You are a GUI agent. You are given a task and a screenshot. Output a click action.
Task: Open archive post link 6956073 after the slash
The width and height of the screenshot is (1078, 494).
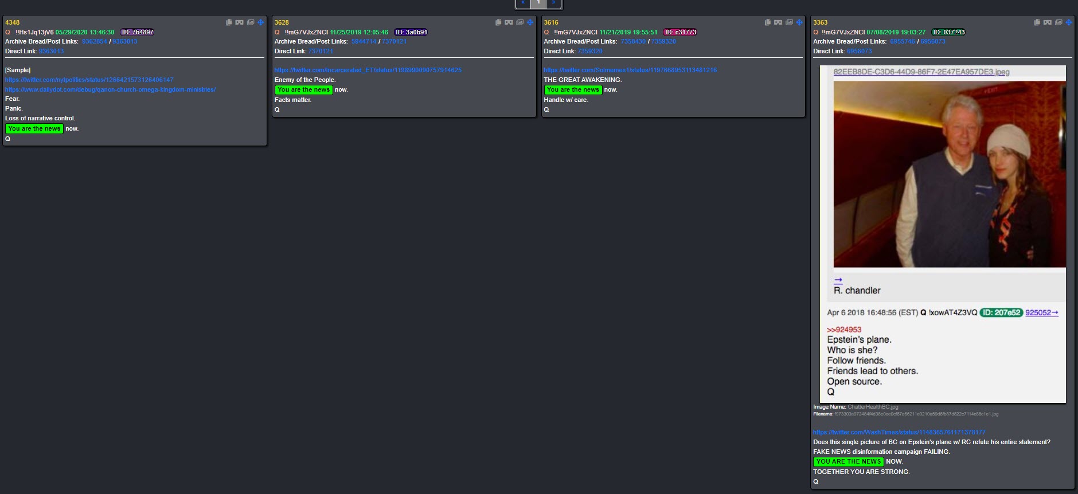pos(934,41)
